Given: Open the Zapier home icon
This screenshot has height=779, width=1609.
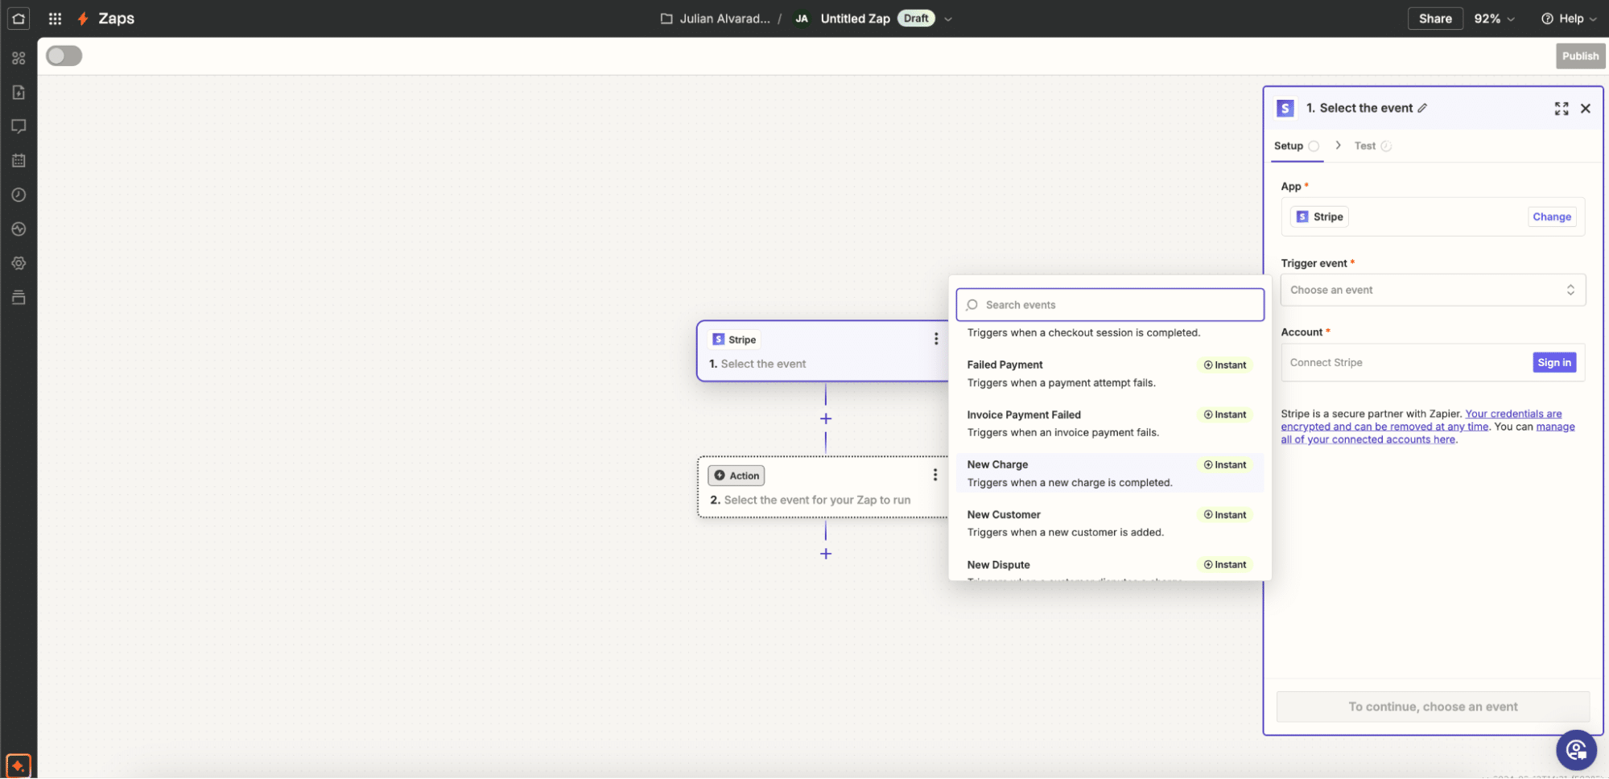Looking at the screenshot, I should tap(19, 19).
